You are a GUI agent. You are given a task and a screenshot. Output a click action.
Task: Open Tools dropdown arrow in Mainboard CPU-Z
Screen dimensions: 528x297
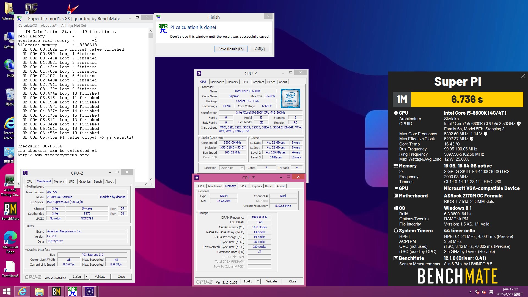(x=87, y=277)
